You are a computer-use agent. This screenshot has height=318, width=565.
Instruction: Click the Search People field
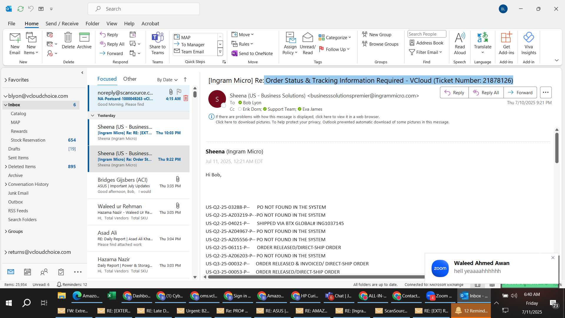point(427,34)
